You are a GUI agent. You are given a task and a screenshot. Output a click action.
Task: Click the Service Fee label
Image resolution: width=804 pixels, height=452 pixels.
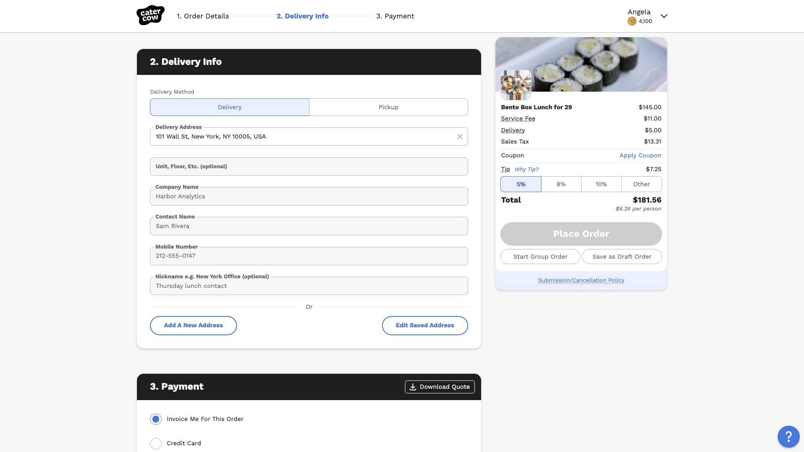pyautogui.click(x=518, y=118)
